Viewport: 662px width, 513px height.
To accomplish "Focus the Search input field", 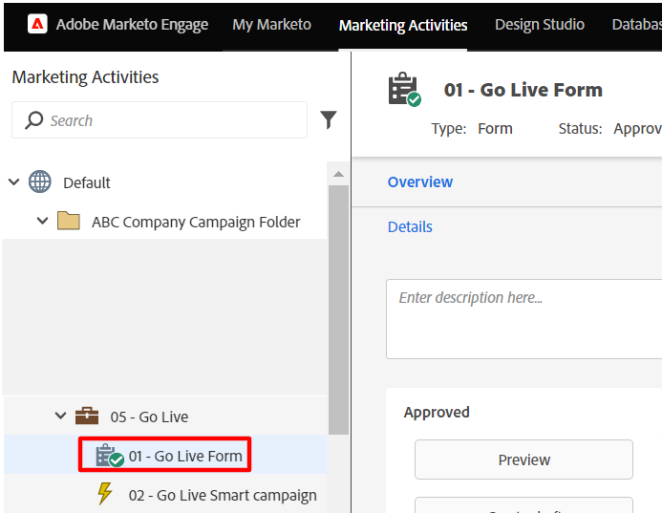I will 160,120.
